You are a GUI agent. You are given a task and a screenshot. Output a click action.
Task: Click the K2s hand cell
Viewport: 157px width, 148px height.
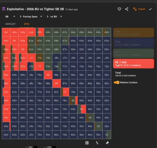(107, 41)
